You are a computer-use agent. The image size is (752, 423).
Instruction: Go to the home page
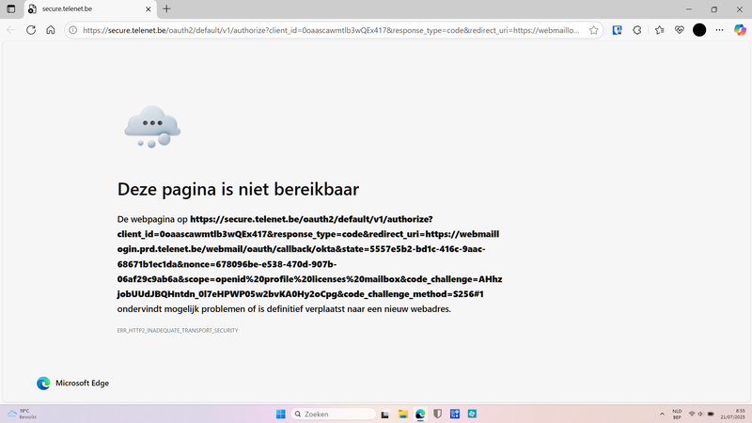(x=51, y=30)
